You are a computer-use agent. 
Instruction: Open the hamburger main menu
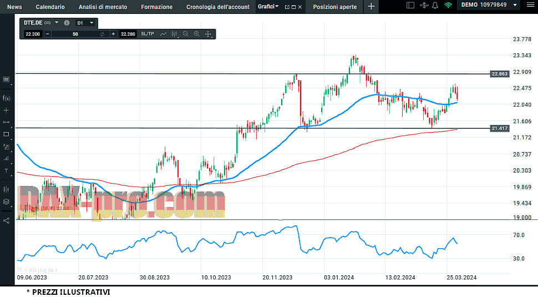(x=530, y=5)
